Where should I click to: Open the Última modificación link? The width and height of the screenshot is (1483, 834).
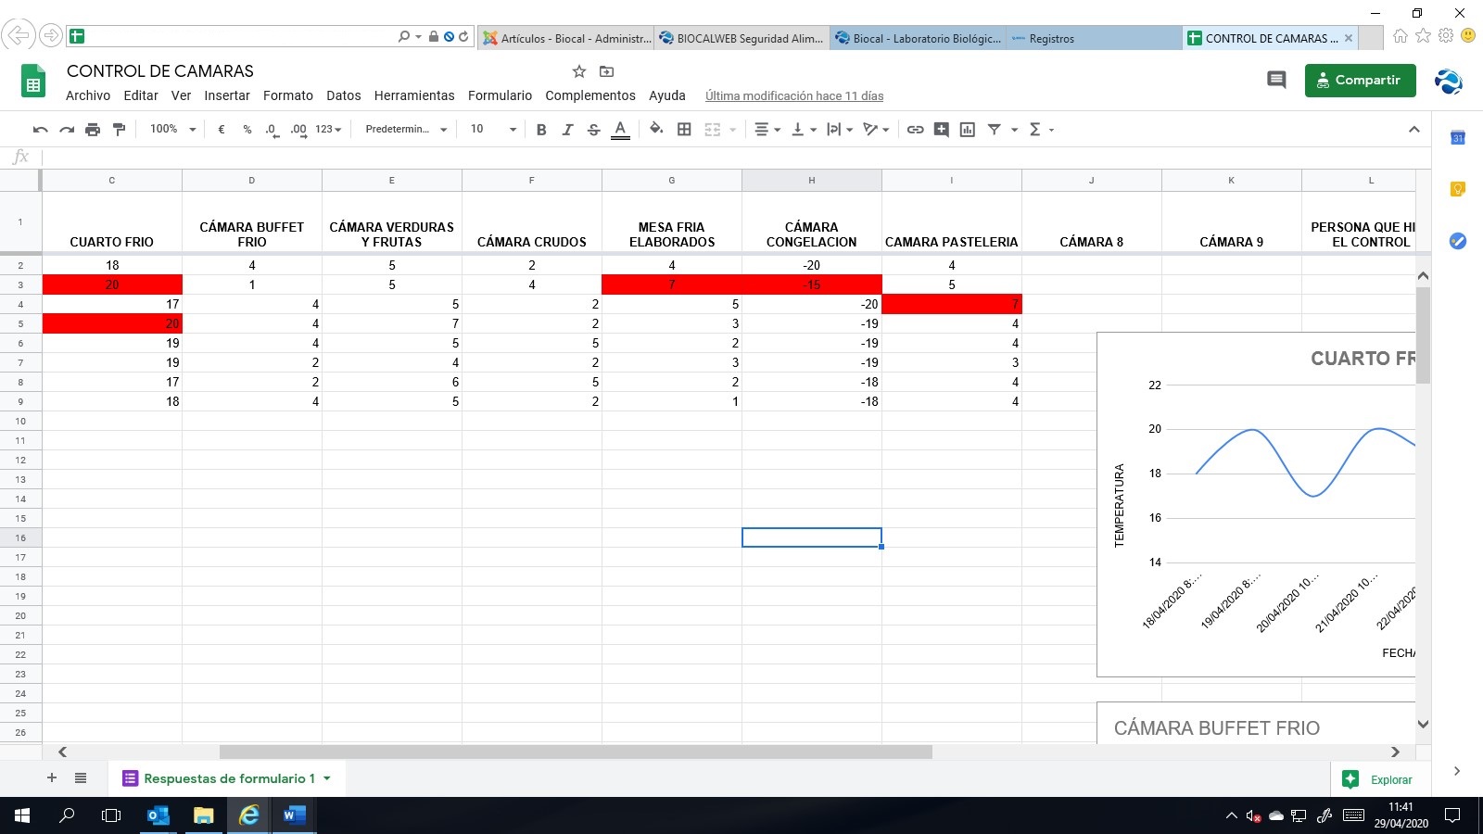pos(793,95)
